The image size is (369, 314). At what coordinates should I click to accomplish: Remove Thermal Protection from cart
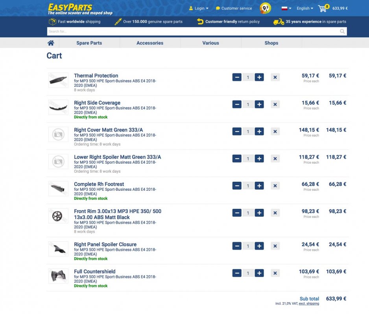coord(275,77)
